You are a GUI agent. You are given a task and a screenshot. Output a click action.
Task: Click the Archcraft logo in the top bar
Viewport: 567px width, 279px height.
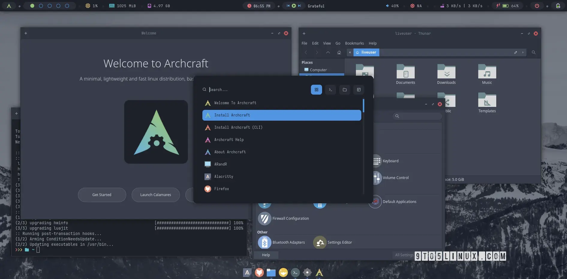(9, 6)
